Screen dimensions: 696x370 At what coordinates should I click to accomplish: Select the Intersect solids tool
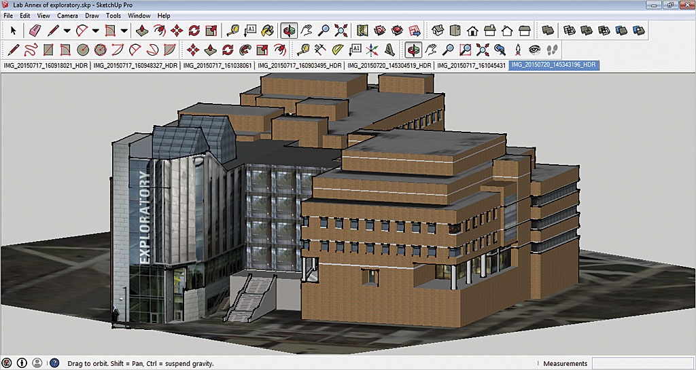pyautogui.click(x=570, y=31)
